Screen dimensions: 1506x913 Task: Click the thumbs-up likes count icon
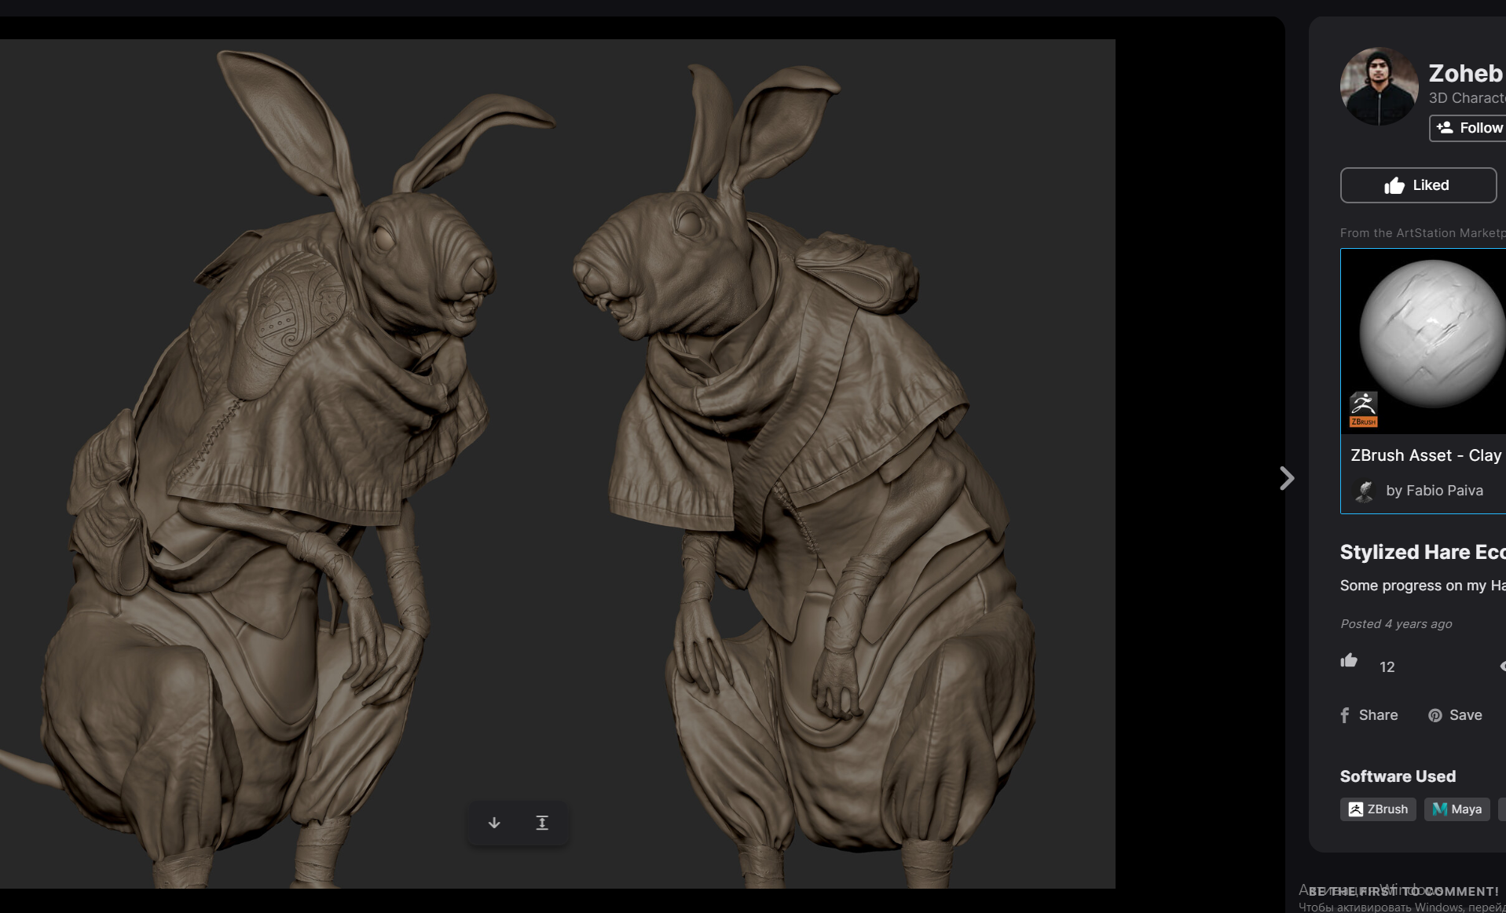(1349, 660)
